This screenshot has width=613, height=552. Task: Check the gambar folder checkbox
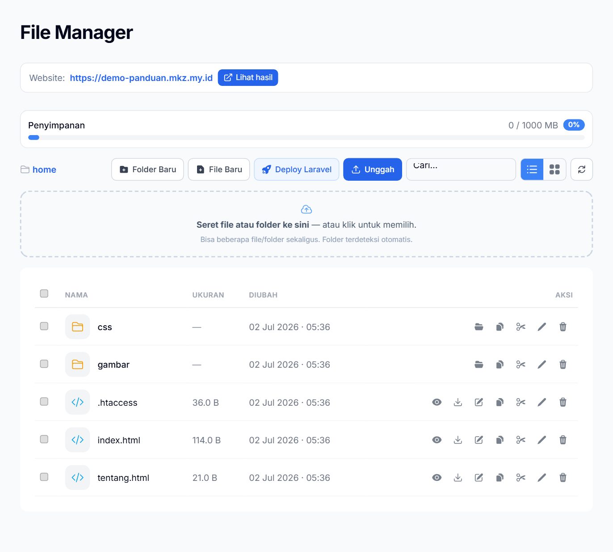click(x=44, y=364)
